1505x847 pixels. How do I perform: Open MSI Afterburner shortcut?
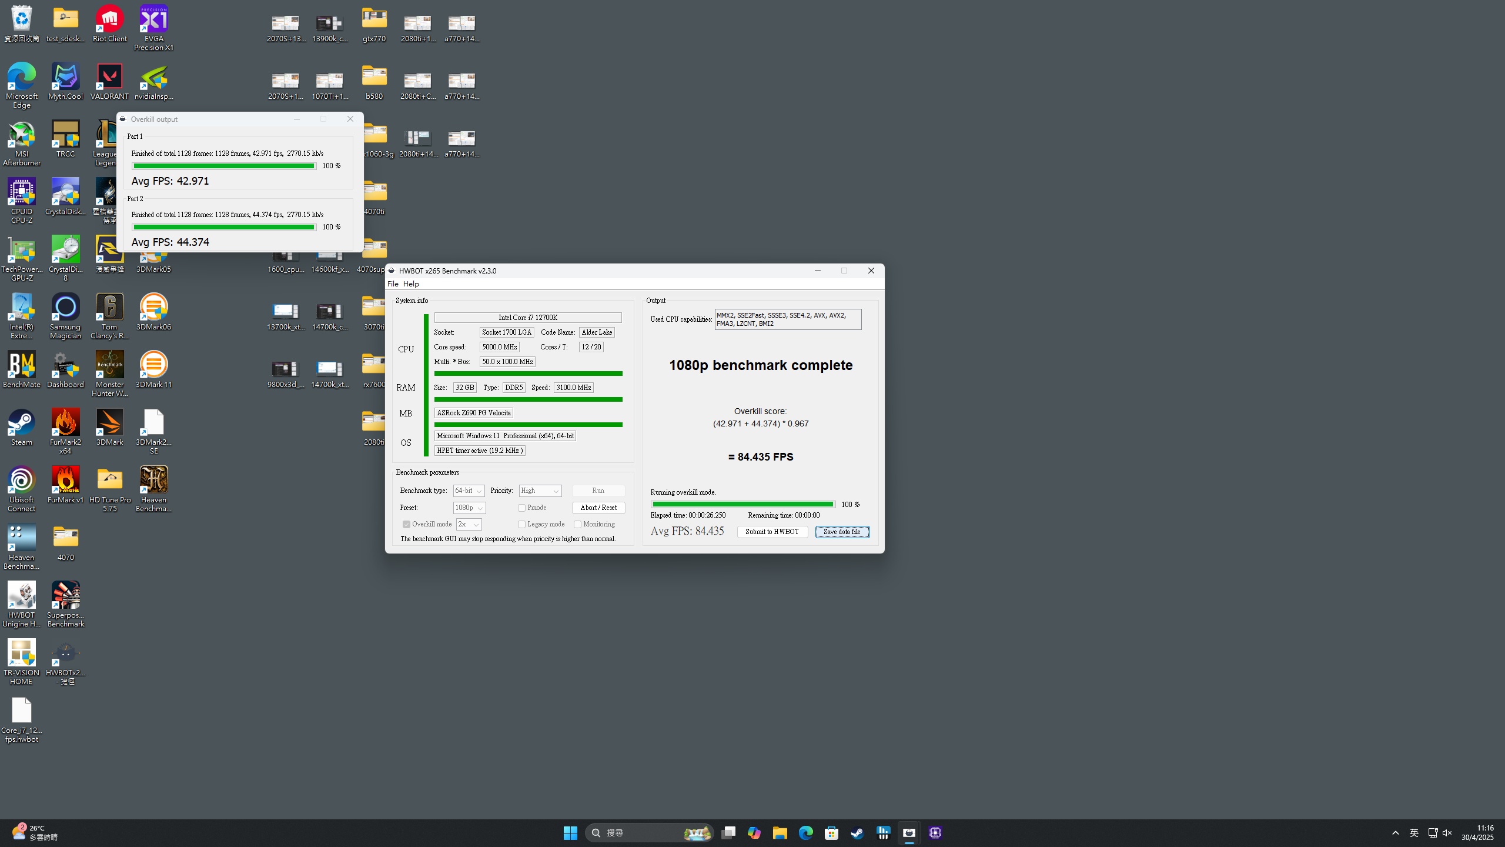pos(22,144)
